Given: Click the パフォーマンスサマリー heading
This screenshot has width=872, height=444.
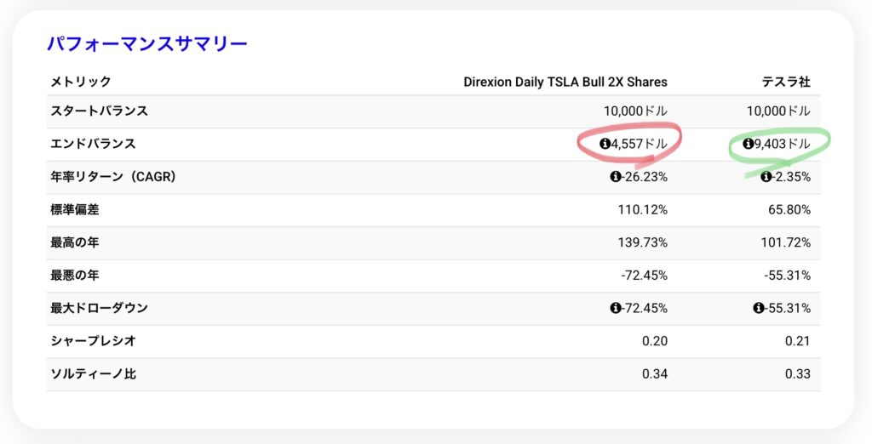Looking at the screenshot, I should (x=147, y=43).
